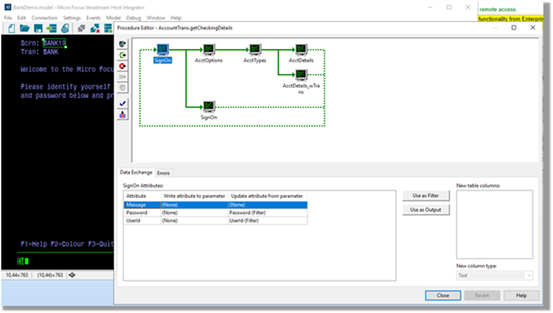553x313 pixels.
Task: Click the Password (Filter) cell
Action: pos(268,213)
